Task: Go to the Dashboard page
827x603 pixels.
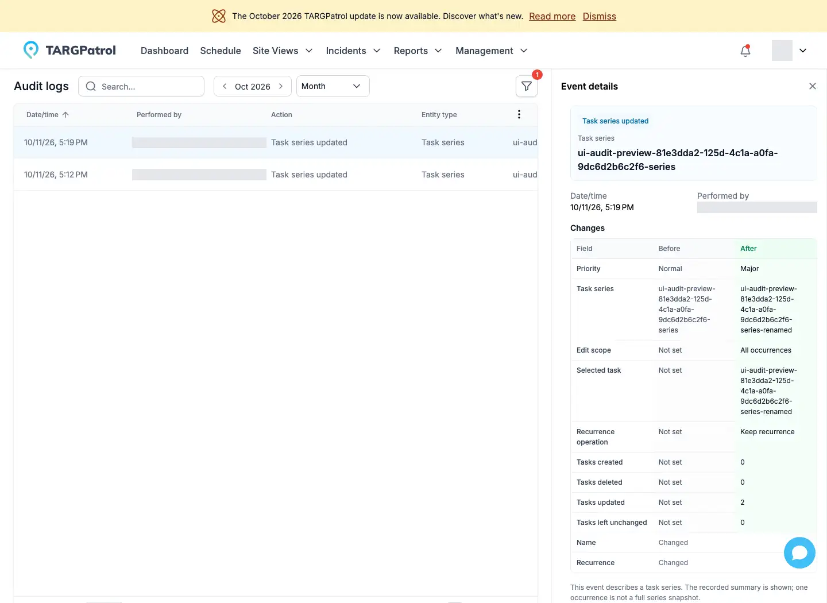Action: pyautogui.click(x=164, y=51)
